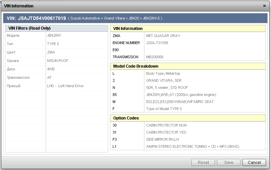Screen dimensions: 271x170
Task: Click option code 30
Action: coord(115,125)
